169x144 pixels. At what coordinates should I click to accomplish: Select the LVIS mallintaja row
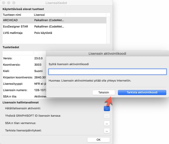(54, 33)
